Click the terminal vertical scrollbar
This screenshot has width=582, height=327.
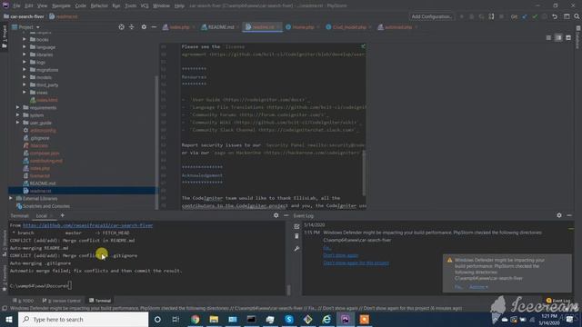tap(289, 289)
